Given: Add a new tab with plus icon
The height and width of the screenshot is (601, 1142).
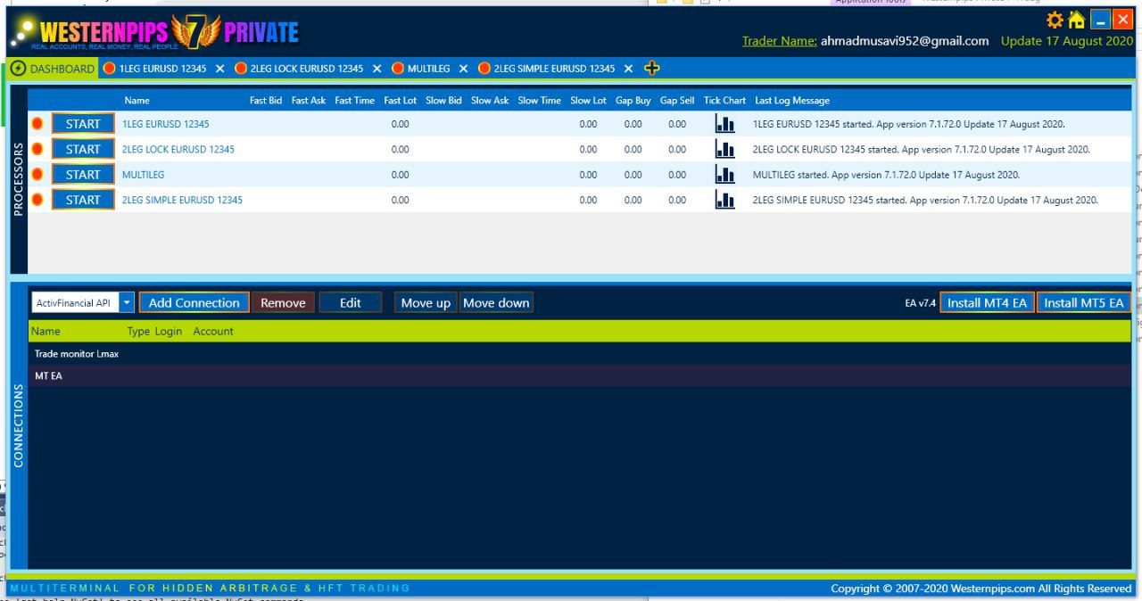Looking at the screenshot, I should coord(651,69).
